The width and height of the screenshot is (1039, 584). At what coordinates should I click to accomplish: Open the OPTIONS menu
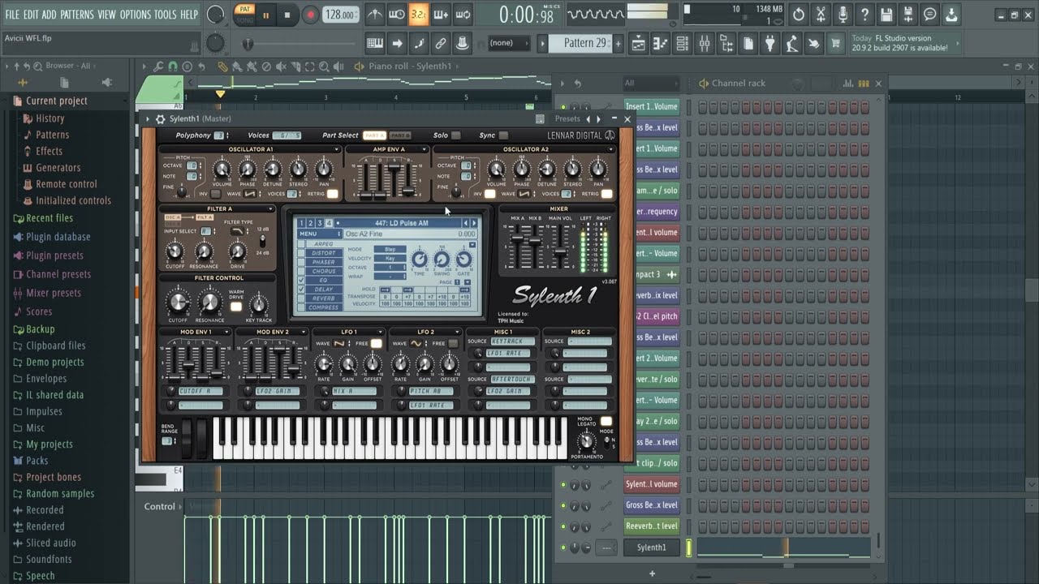tap(136, 15)
